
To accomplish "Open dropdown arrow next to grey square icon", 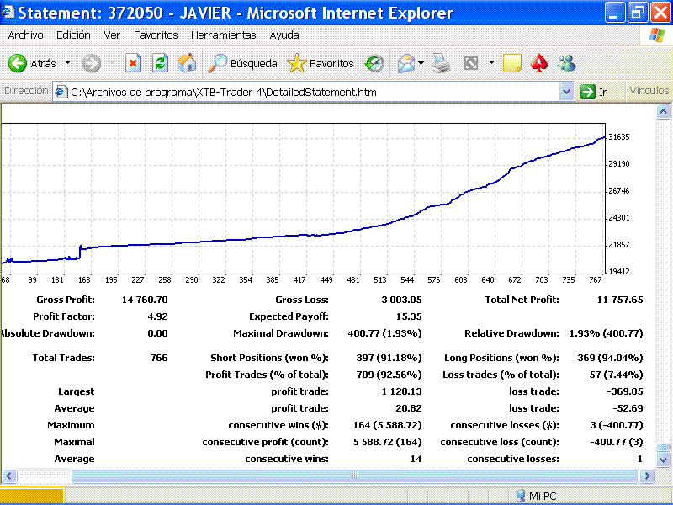I will tap(491, 63).
